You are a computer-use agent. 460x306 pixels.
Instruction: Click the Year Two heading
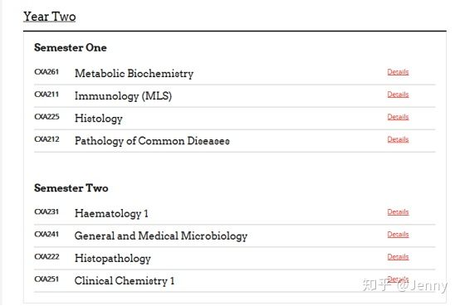coord(50,17)
